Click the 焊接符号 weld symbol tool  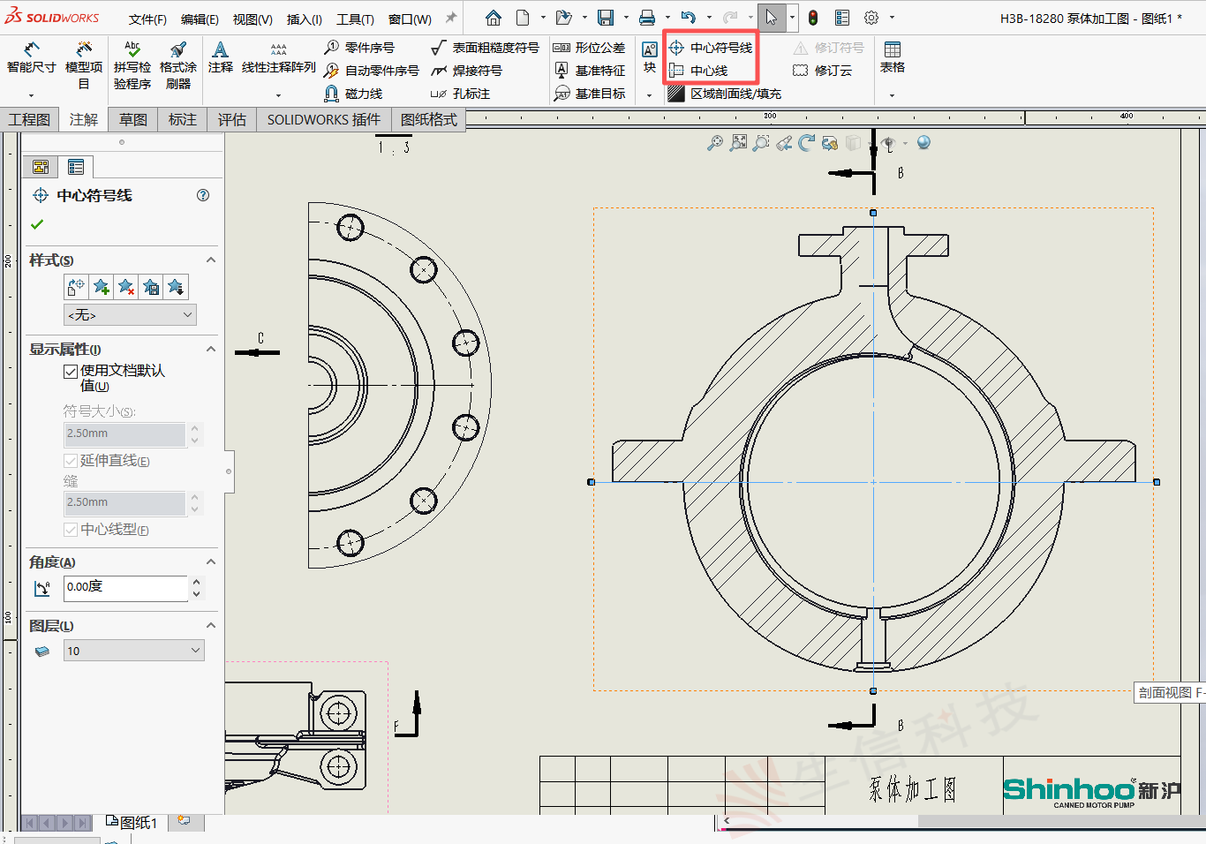coord(466,71)
